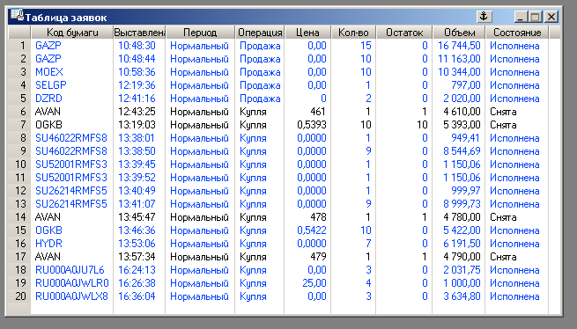Click the Кол-во column header
Viewport: 577px width, 329px height.
click(353, 33)
